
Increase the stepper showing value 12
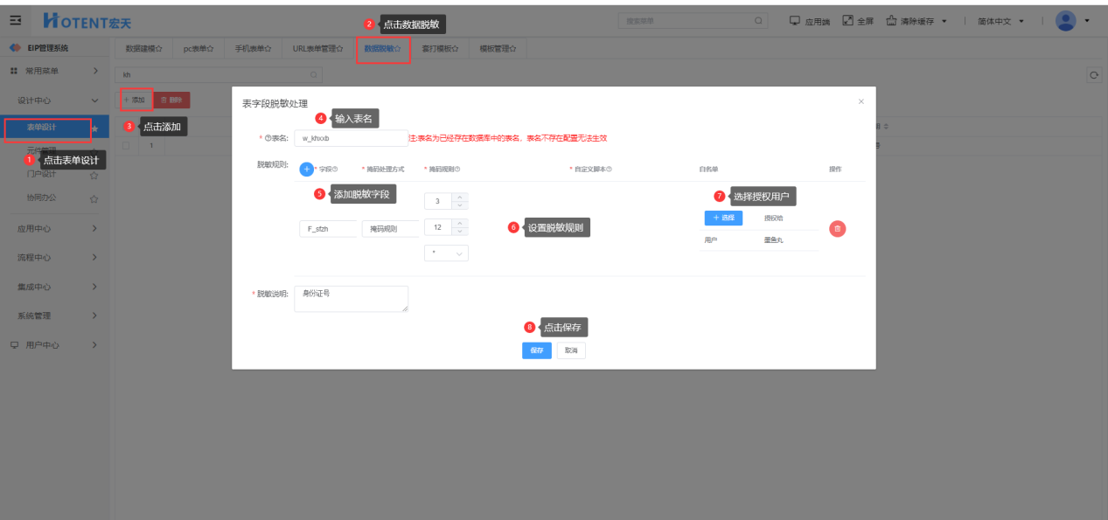(x=462, y=223)
